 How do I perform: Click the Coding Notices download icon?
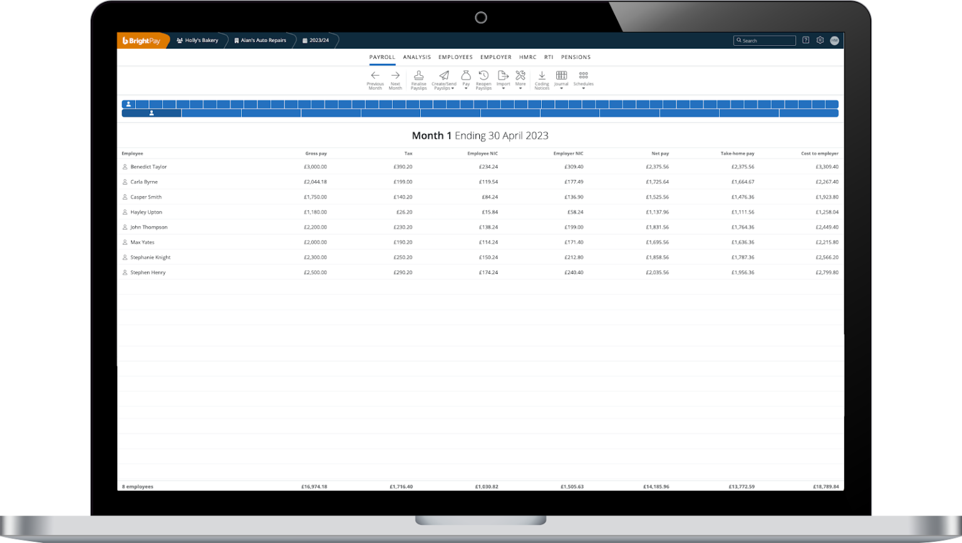pyautogui.click(x=542, y=75)
